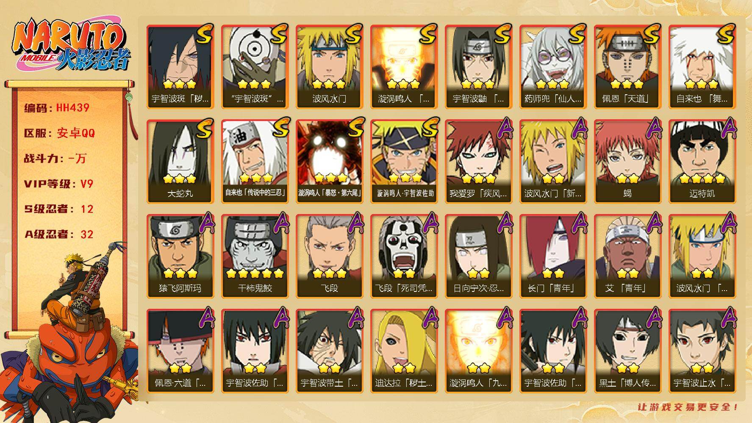Select the 艾「青年」 ninja card
Image resolution: width=752 pixels, height=423 pixels.
(627, 256)
